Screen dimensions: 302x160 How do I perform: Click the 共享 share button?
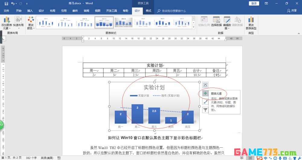coord(292,11)
